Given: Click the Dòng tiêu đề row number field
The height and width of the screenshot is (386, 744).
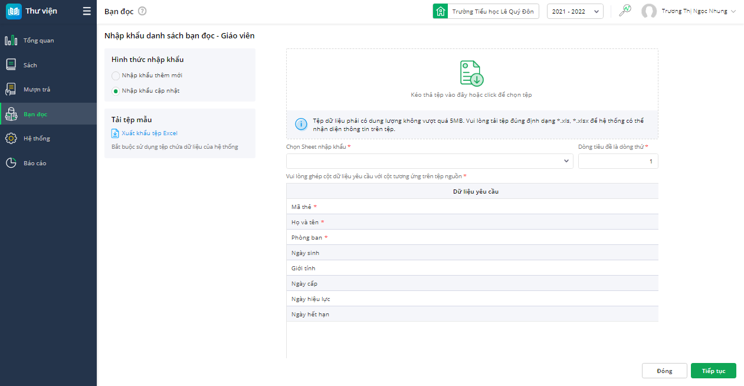Looking at the screenshot, I should 618,161.
